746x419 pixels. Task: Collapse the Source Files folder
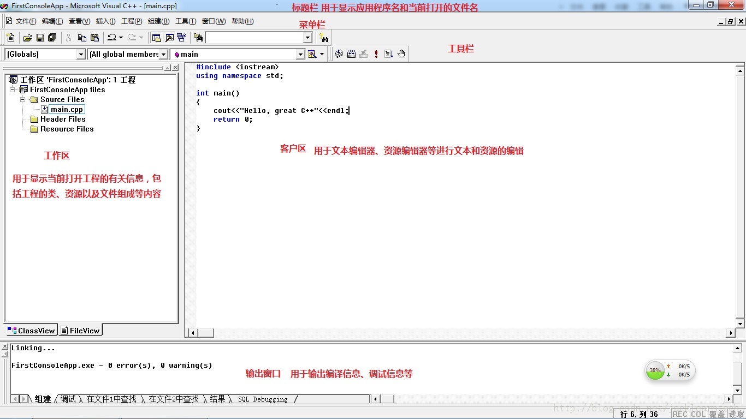[x=22, y=100]
